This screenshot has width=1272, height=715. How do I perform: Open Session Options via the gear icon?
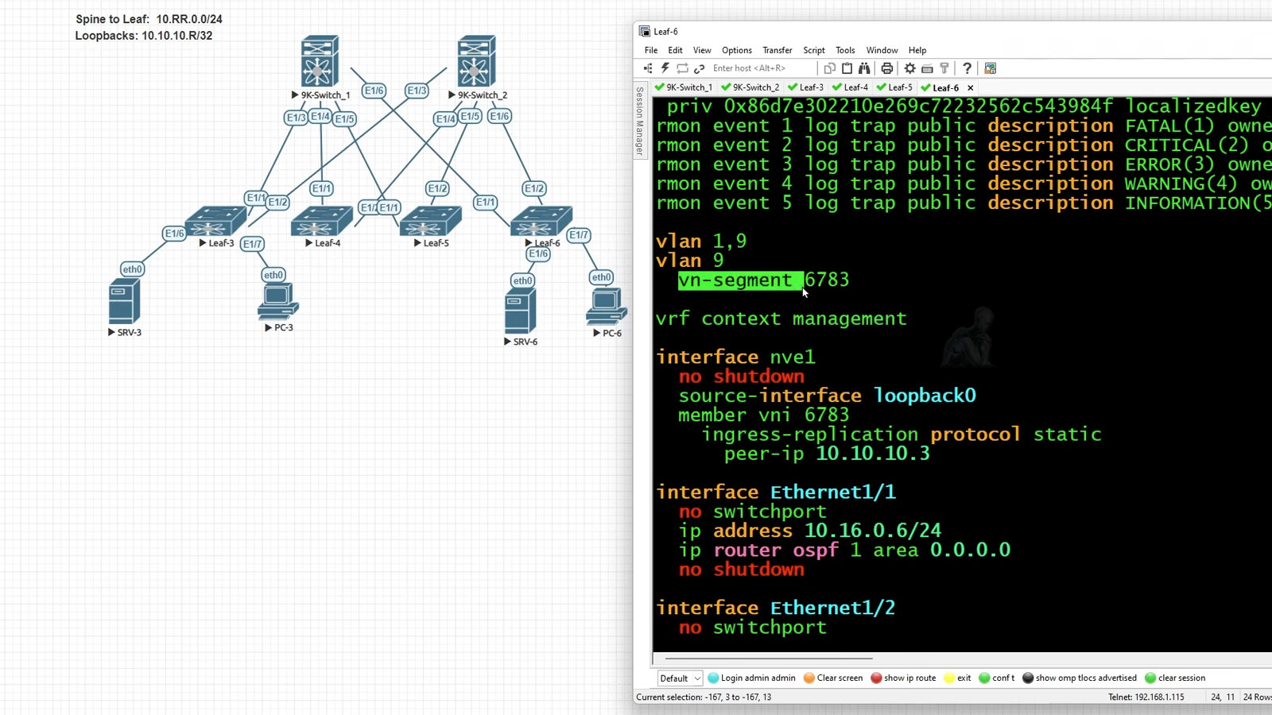909,68
